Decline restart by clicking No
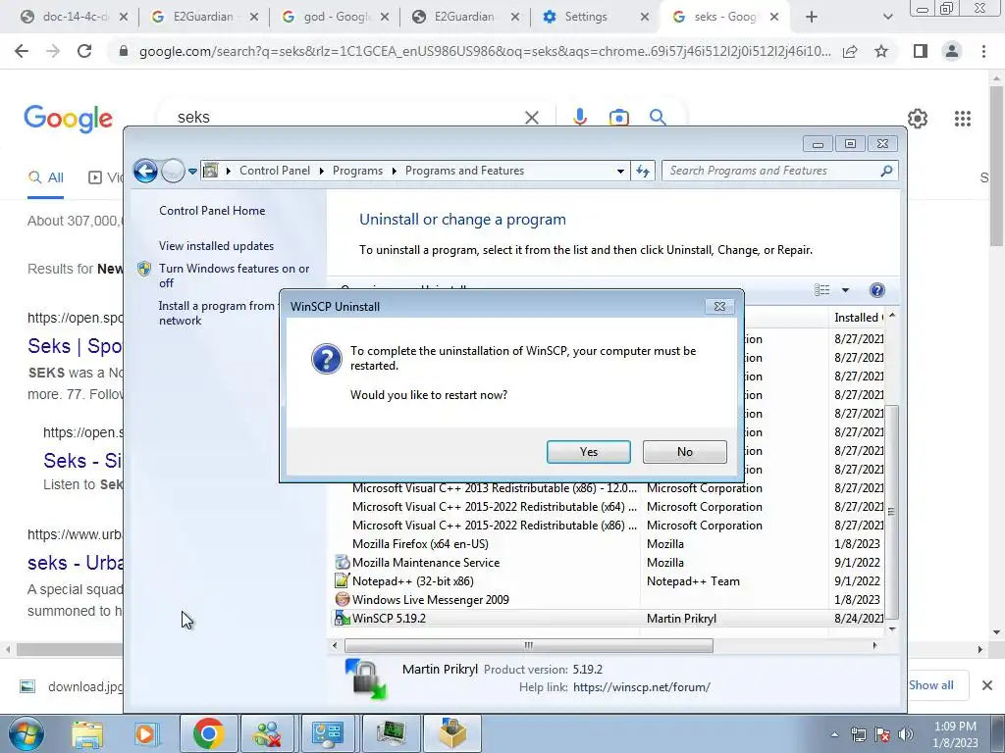Viewport: 1005px width, 753px height. pyautogui.click(x=684, y=451)
